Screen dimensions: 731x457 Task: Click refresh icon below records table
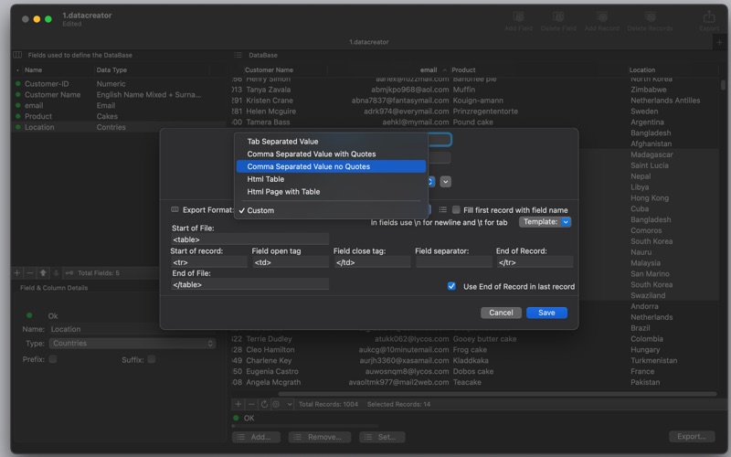(x=264, y=404)
